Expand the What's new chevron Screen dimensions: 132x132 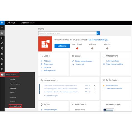pos(85,105)
